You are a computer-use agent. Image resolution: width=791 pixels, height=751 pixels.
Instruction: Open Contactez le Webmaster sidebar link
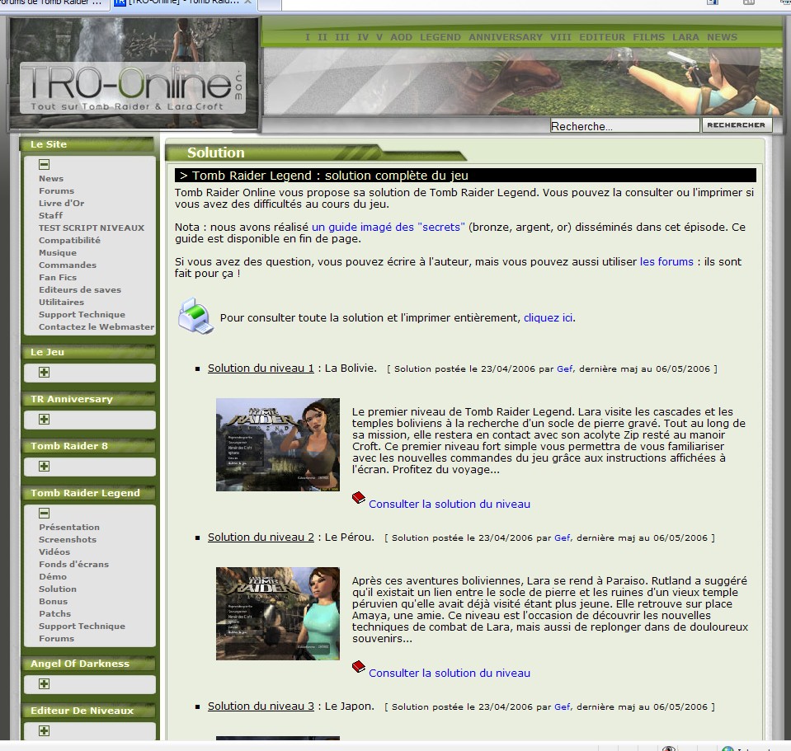[97, 326]
